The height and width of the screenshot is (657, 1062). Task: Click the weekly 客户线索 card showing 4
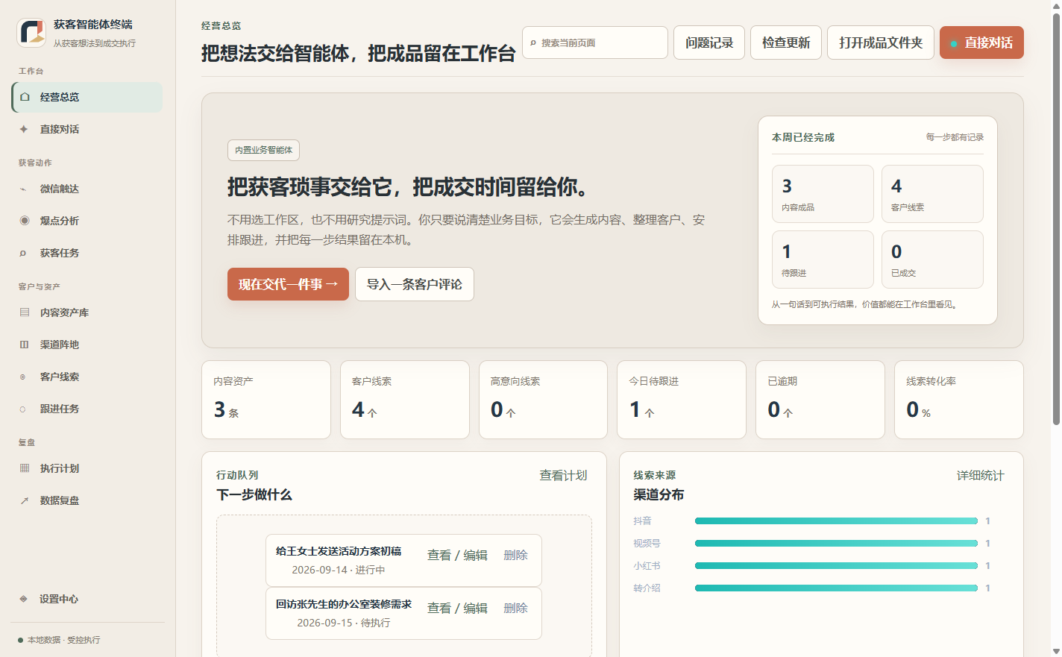[x=932, y=194]
